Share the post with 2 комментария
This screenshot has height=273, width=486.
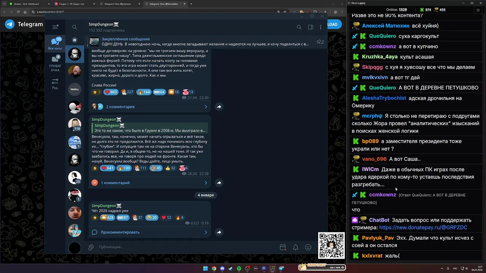tap(219, 107)
